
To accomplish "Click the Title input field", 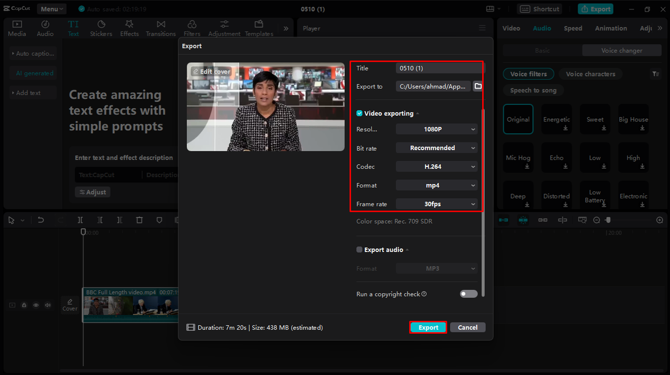I will [x=440, y=68].
